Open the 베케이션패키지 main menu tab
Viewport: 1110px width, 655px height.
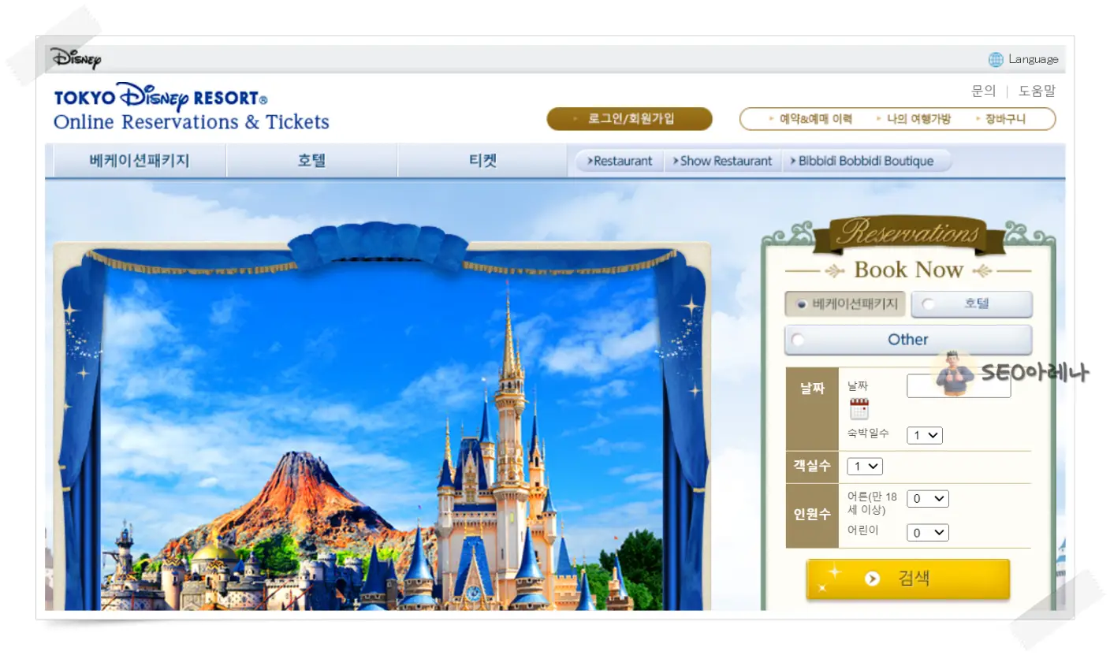140,161
